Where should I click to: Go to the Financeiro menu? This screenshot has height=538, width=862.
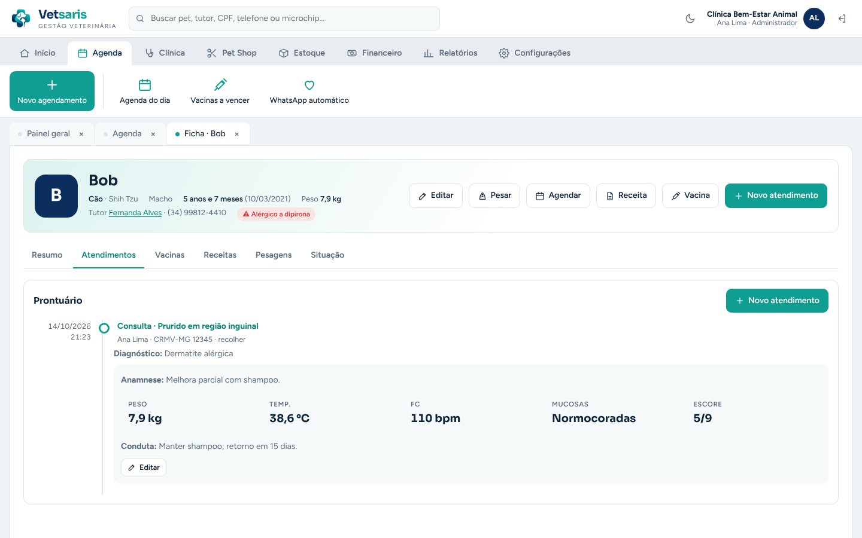point(375,53)
